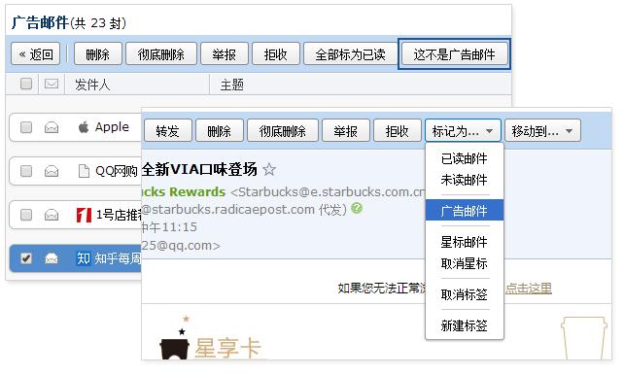
Task: Open the 移动到... dropdown
Action: (x=542, y=130)
